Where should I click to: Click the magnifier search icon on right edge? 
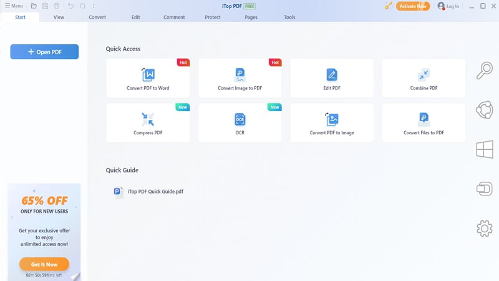click(485, 71)
